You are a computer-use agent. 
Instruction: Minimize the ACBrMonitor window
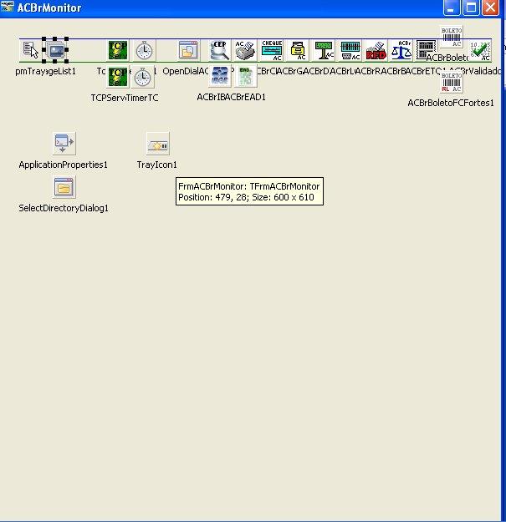tap(452, 8)
